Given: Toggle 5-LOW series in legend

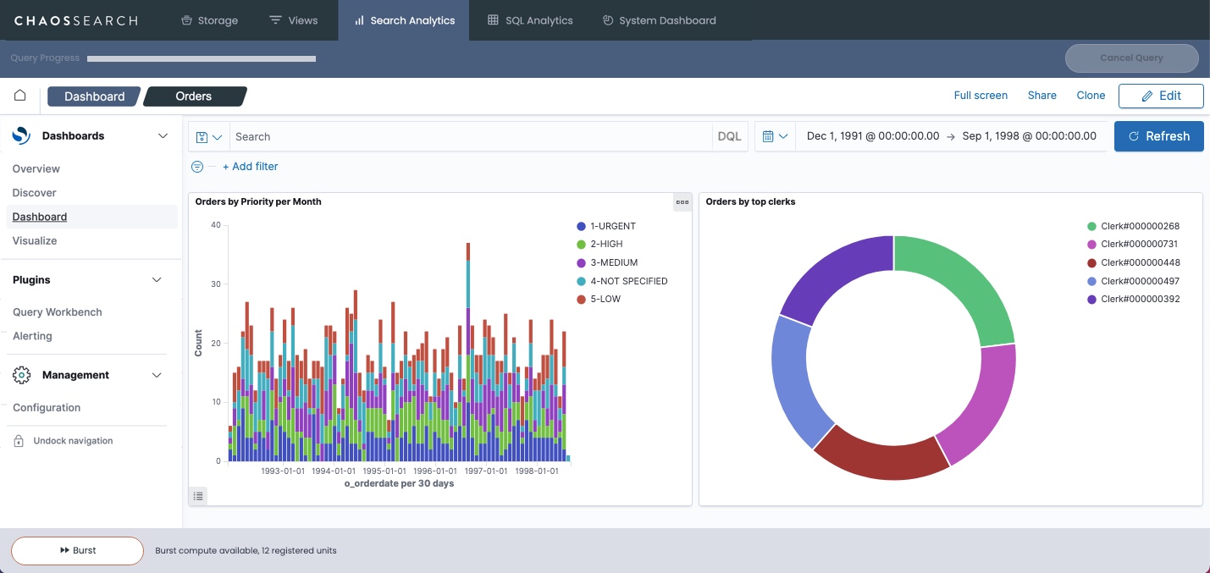Looking at the screenshot, I should [605, 299].
